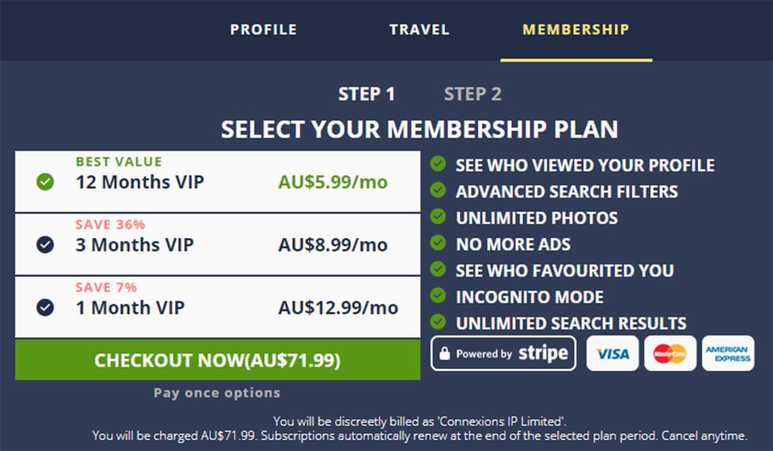Select the 3 Months VIP radio option
Screen dimensions: 773x451
45,245
